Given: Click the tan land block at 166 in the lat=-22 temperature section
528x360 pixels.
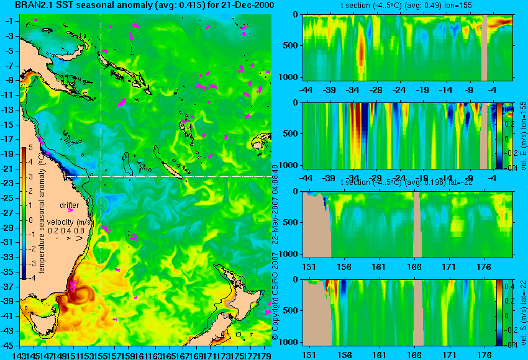Looking at the screenshot, I should [417, 225].
